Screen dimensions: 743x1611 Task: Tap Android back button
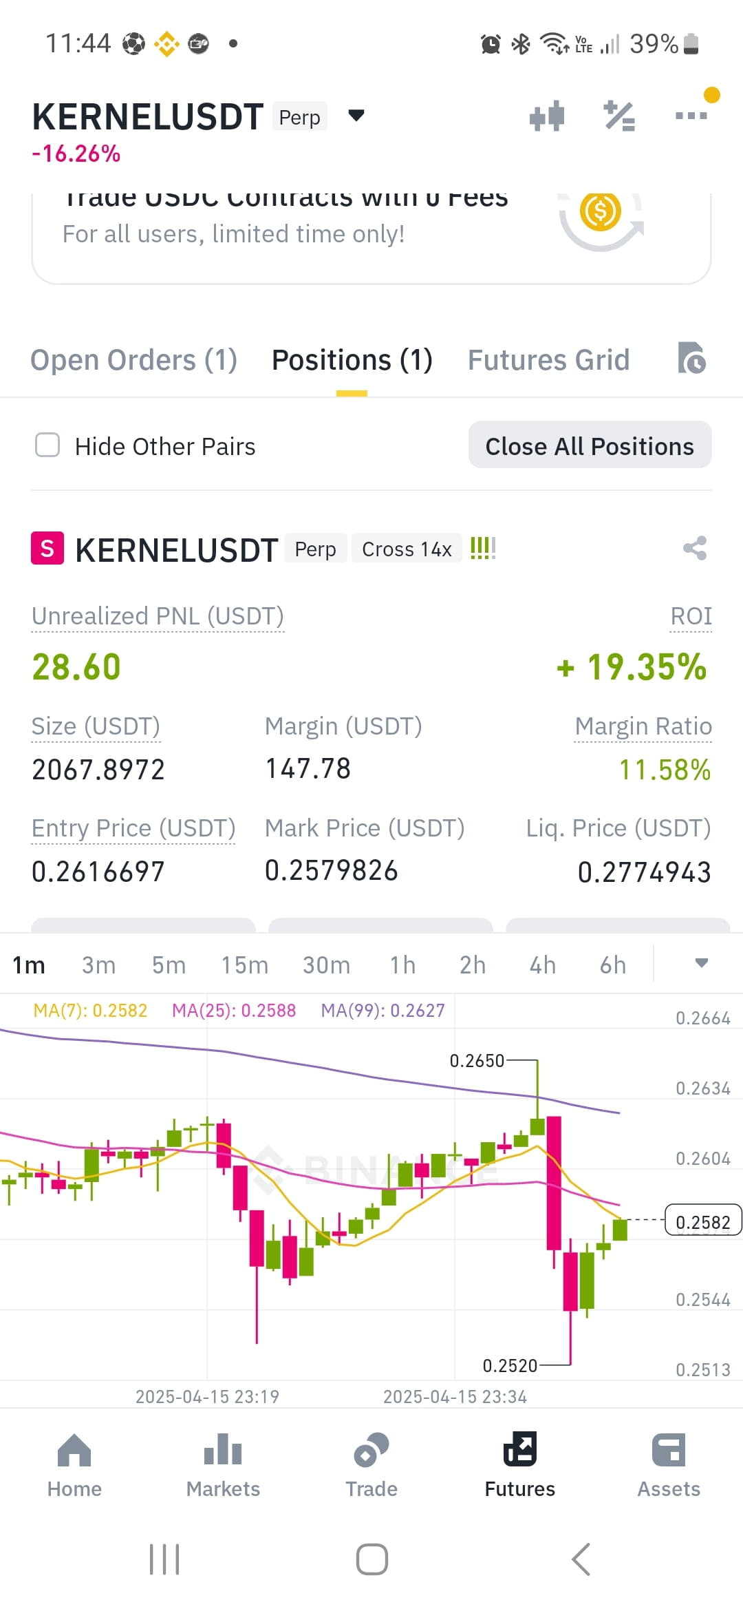[x=581, y=1559]
